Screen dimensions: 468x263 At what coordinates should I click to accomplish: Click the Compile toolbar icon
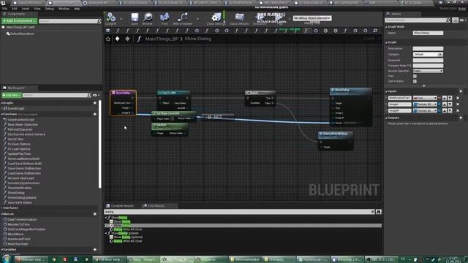point(110,18)
